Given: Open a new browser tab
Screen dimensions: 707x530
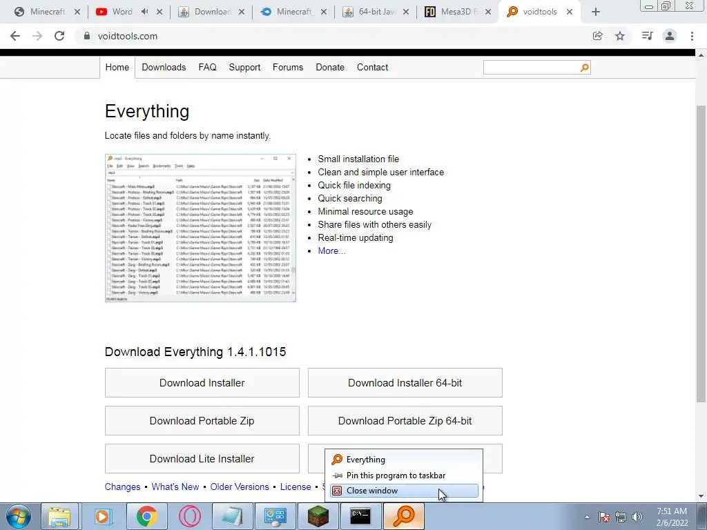Looking at the screenshot, I should 596,12.
